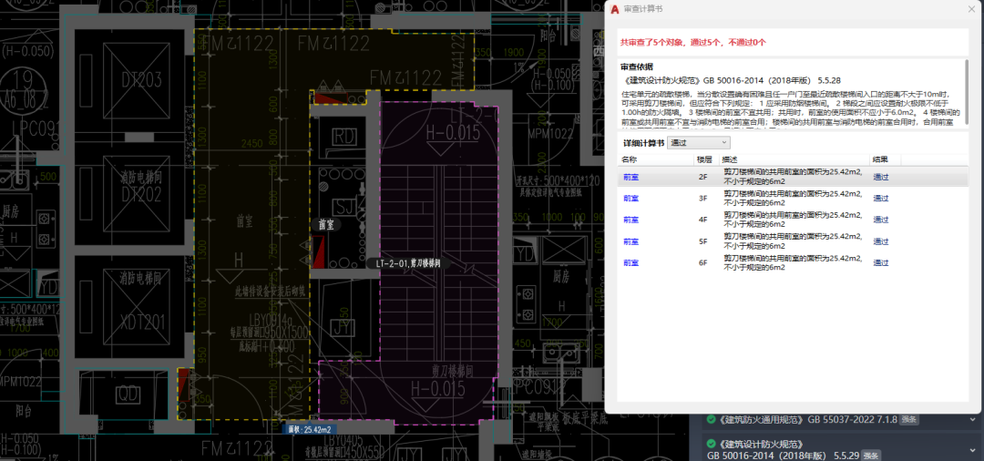Viewport: 984px width, 461px height.
Task: Click the 通过 result link for 6F
Action: tap(881, 262)
